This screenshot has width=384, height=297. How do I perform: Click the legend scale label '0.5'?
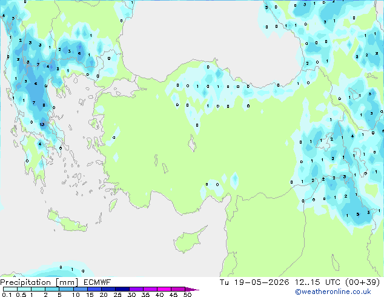pyautogui.click(x=21, y=295)
